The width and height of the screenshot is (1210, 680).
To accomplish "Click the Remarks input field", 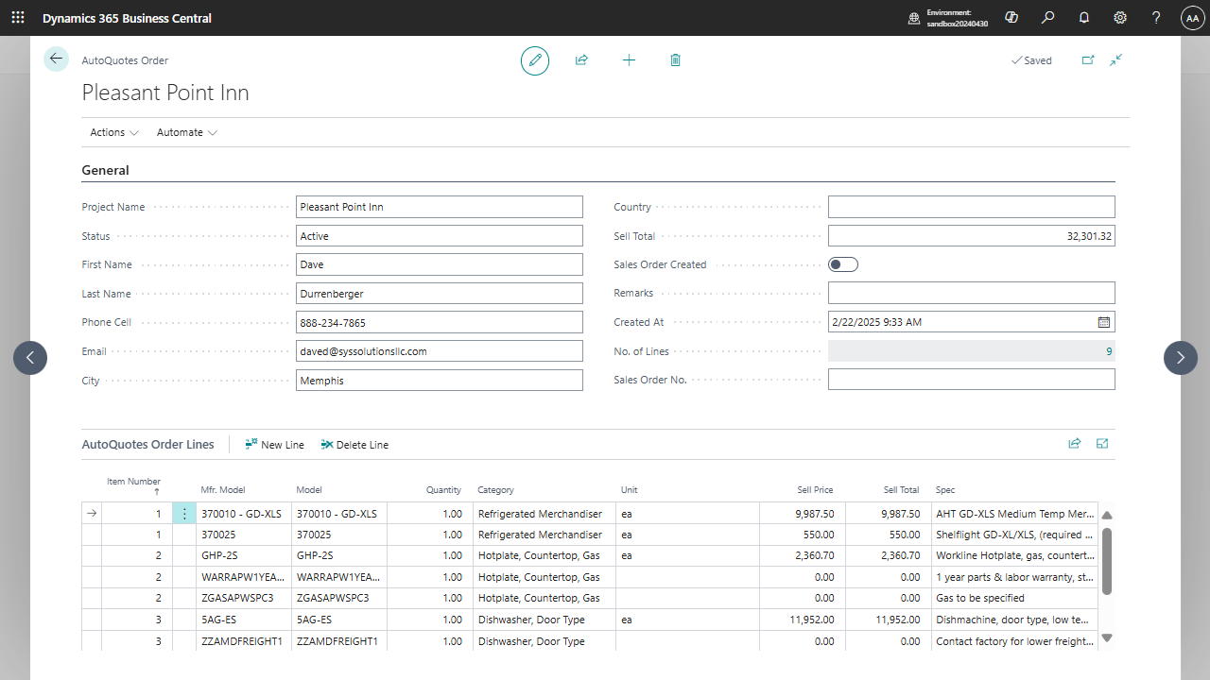I will [x=971, y=293].
